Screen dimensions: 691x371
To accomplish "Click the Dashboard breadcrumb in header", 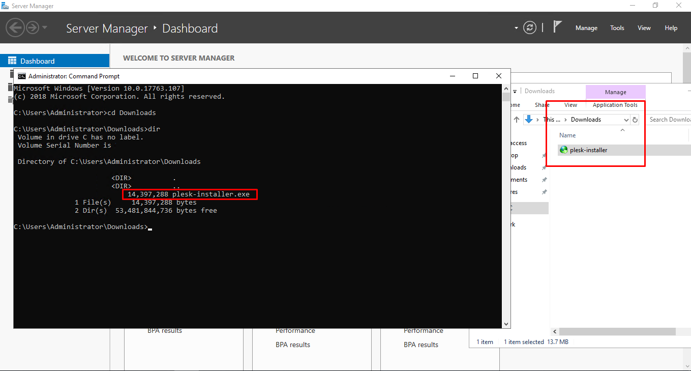I will [x=190, y=28].
